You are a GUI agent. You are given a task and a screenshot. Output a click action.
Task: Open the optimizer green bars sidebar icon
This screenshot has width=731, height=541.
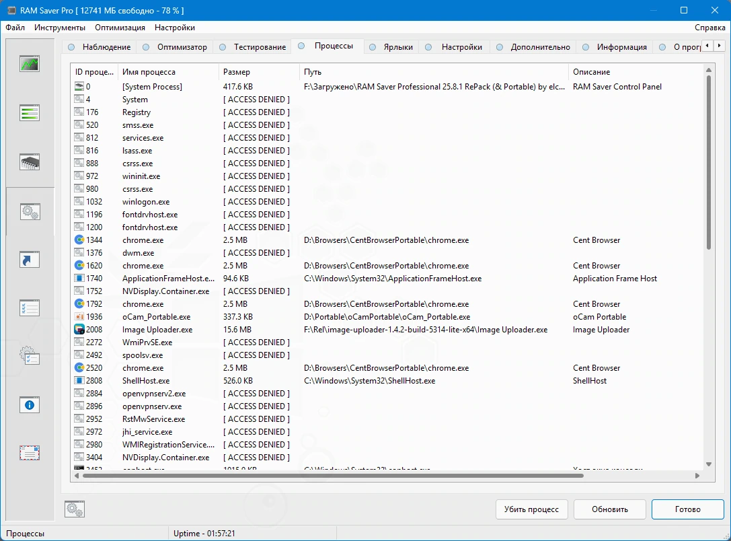(x=30, y=113)
